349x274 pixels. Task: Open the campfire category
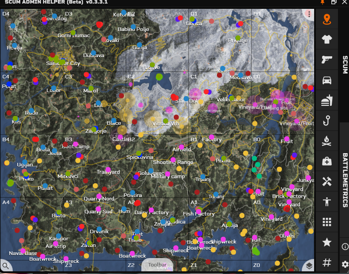[x=327, y=141]
